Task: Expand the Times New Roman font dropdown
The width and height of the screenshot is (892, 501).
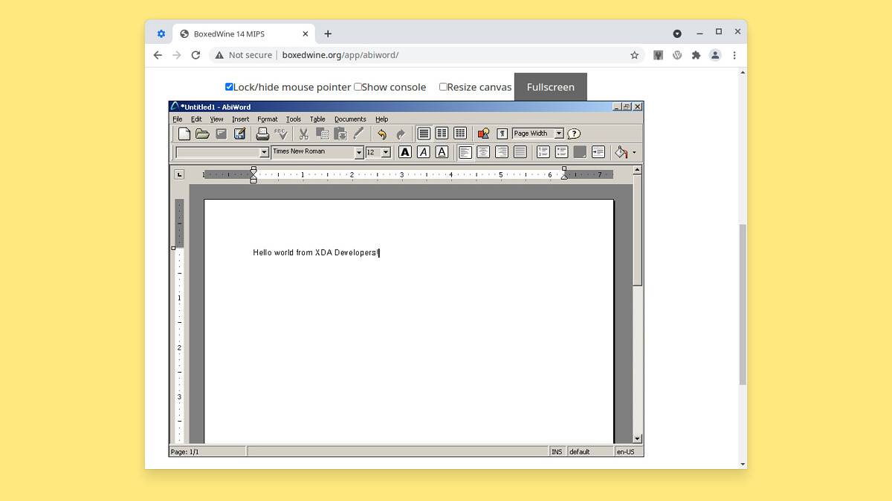Action: click(359, 153)
